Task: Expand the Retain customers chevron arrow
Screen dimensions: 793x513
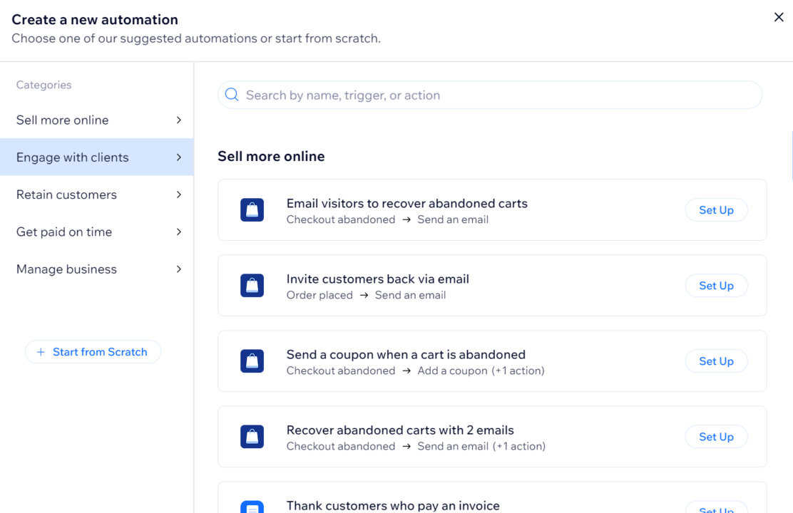Action: click(x=179, y=195)
